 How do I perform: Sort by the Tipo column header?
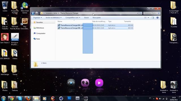[x=110, y=21]
